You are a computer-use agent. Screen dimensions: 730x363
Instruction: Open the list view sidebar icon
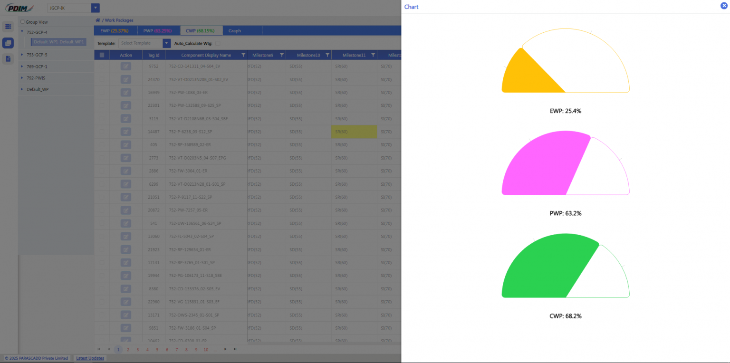point(8,27)
